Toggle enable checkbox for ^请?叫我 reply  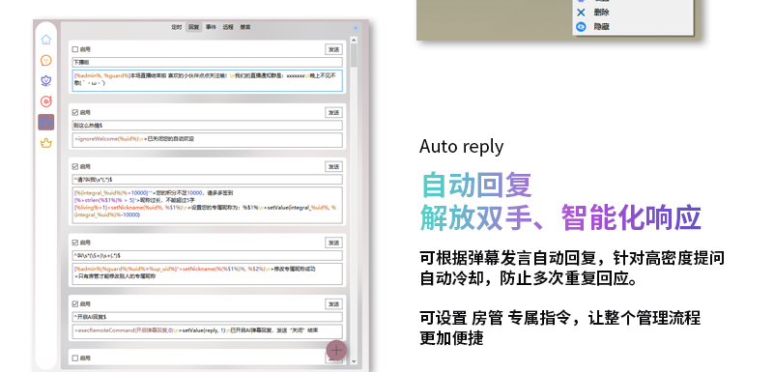pyautogui.click(x=75, y=167)
